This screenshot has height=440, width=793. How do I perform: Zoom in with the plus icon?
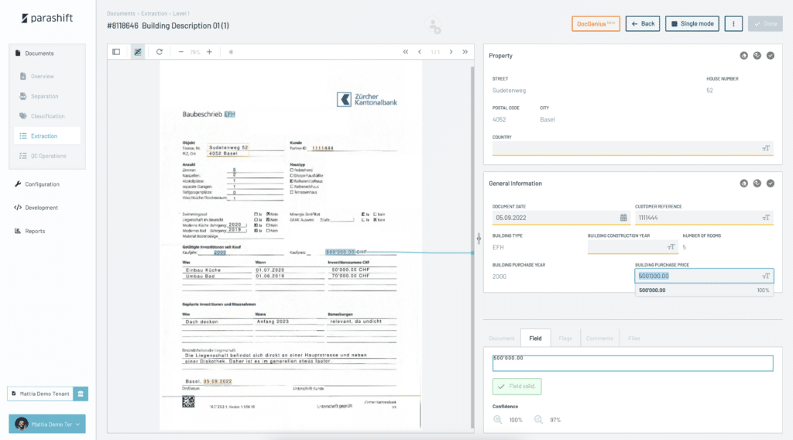(209, 52)
